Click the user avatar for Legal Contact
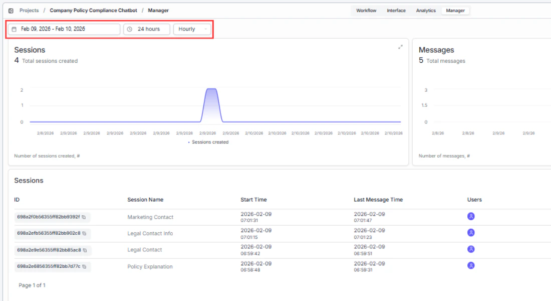This screenshot has height=301, width=551. [x=471, y=250]
